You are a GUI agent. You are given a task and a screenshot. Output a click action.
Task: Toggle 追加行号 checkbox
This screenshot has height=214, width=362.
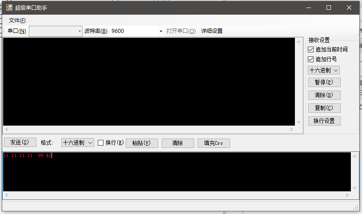tap(311, 59)
